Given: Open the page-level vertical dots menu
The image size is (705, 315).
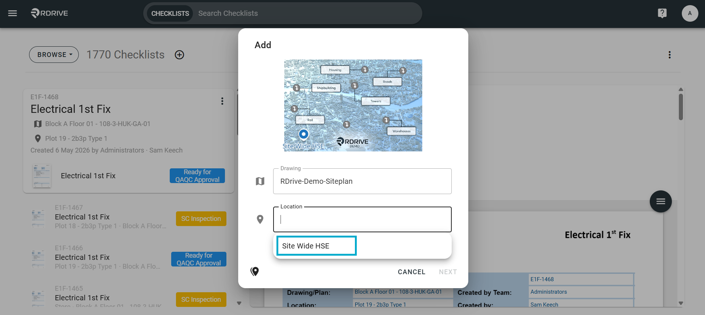Looking at the screenshot, I should click(x=669, y=55).
